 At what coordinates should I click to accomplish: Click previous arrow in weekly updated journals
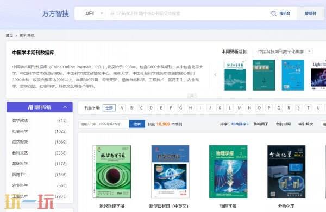[215, 75]
